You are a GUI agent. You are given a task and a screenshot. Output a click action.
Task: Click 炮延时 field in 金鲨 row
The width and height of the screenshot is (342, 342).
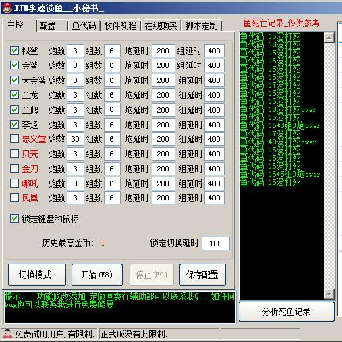[x=163, y=65]
